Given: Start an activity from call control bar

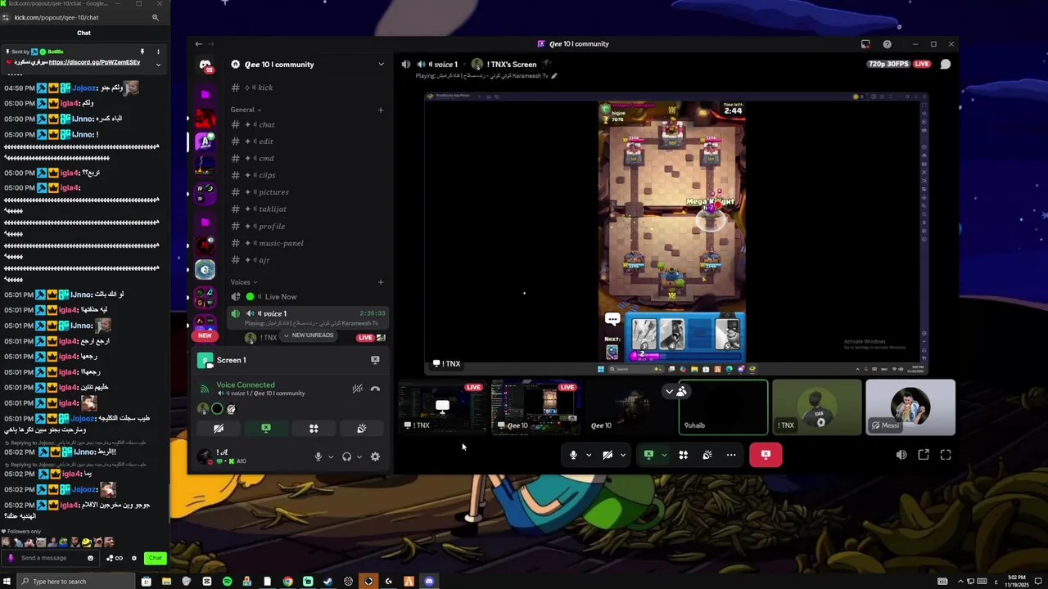Looking at the screenshot, I should coord(684,455).
